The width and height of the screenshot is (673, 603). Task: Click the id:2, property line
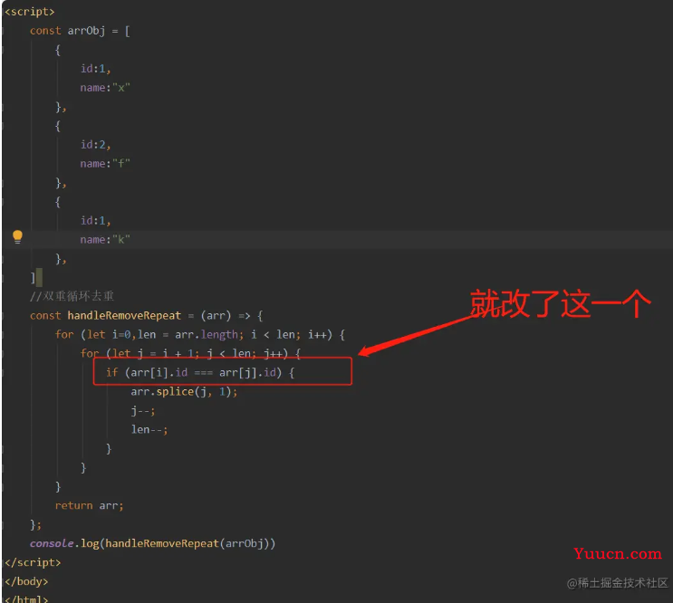coord(96,145)
